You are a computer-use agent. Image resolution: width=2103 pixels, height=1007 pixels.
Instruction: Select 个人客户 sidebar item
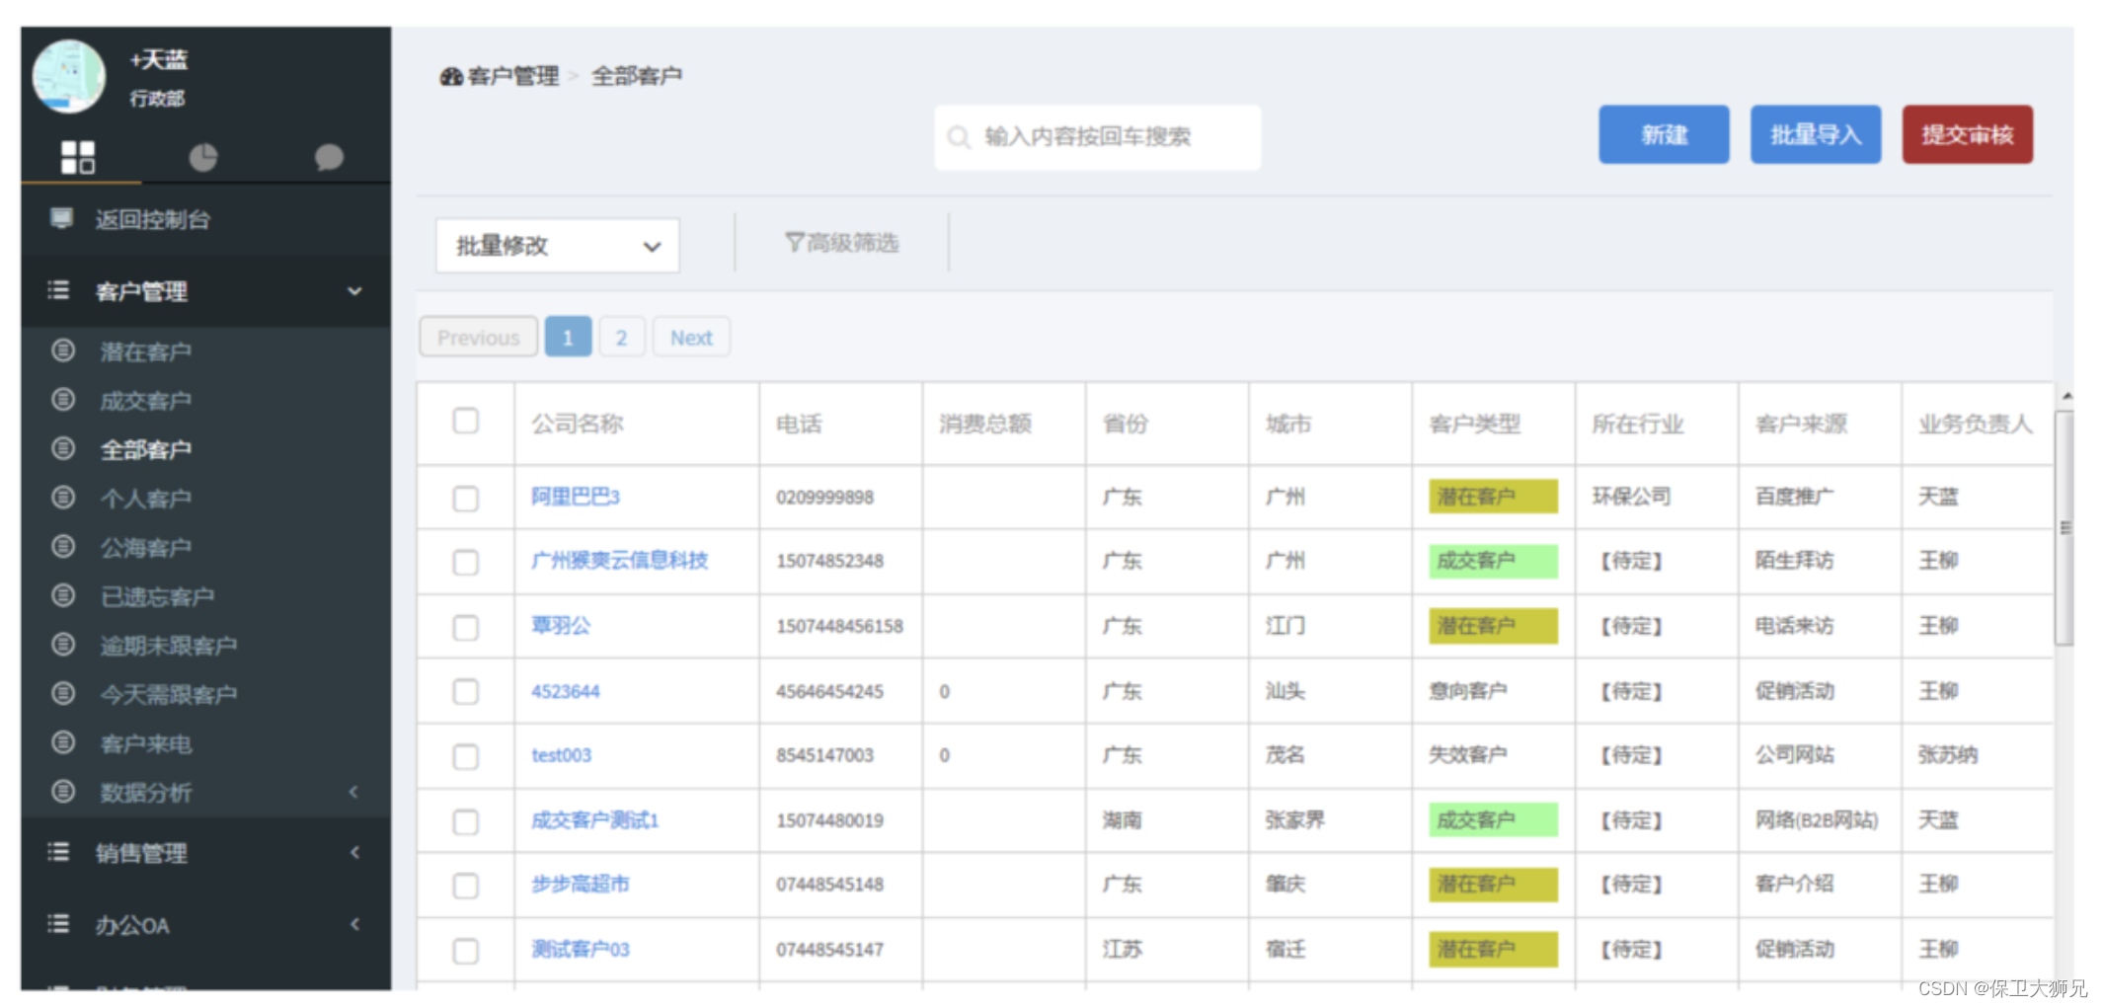[x=146, y=499]
